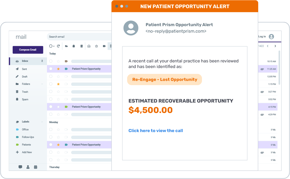Delete selected email with the trash icon
Viewport: 290px width, 179px height.
click(x=82, y=46)
